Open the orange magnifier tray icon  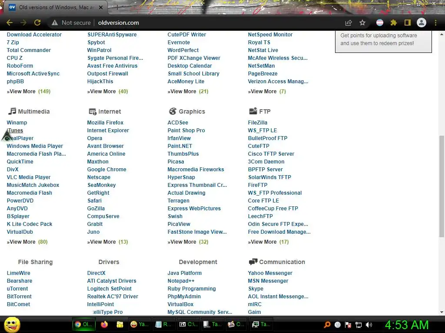click(327, 324)
